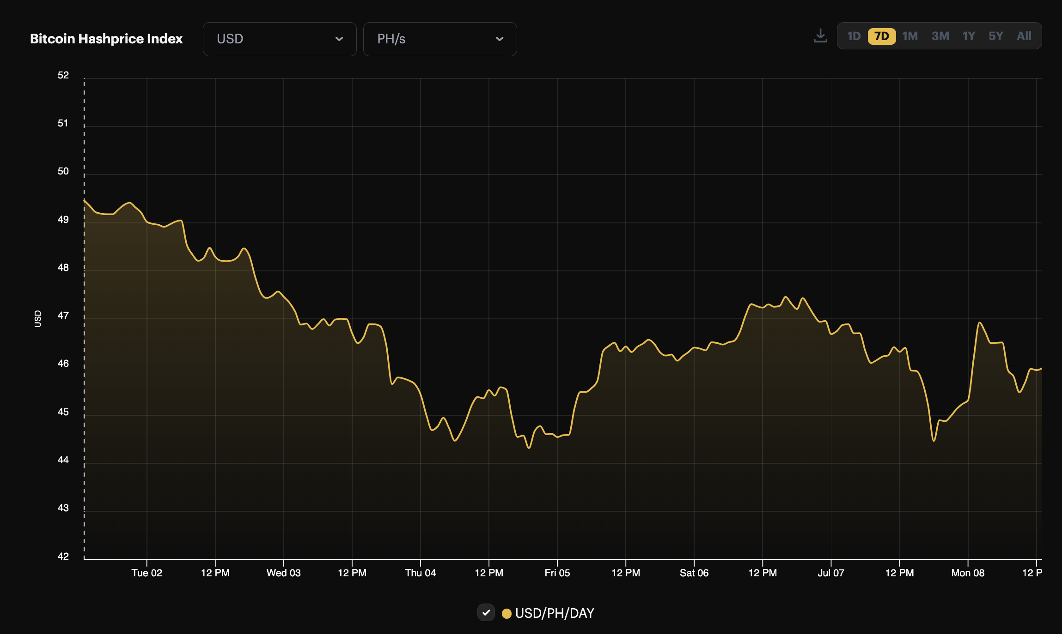Screen dimensions: 1062x634
Task: Open the 5Y chart view
Action: pyautogui.click(x=996, y=36)
